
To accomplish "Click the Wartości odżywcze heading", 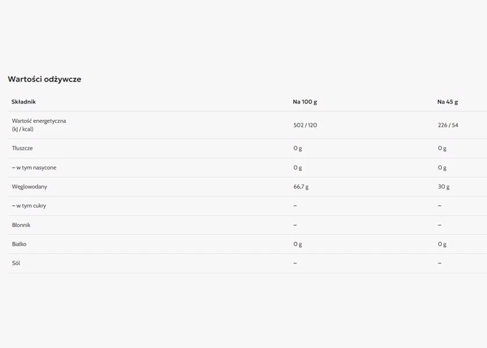I will (45, 79).
